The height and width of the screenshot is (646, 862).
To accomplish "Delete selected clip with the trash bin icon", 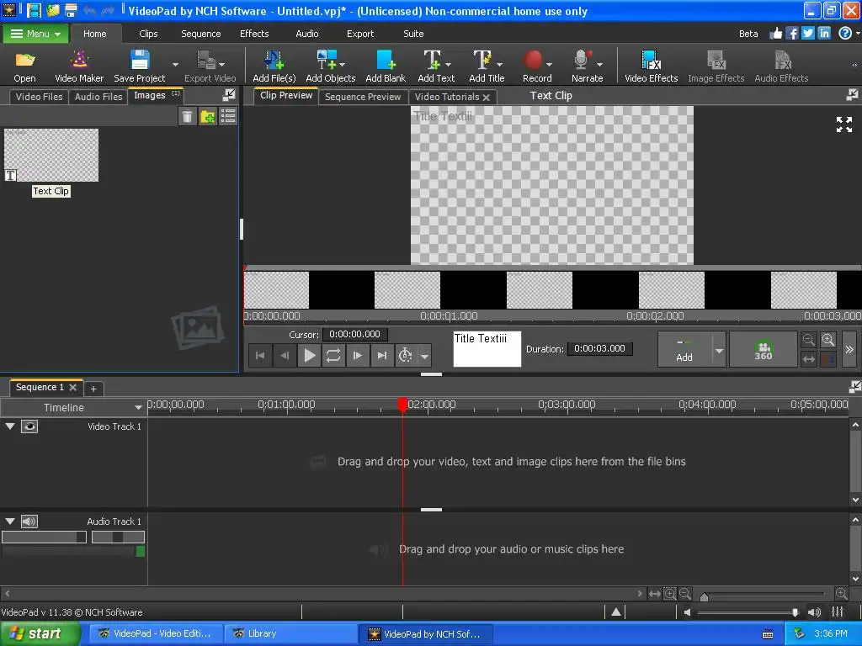I will [x=188, y=116].
